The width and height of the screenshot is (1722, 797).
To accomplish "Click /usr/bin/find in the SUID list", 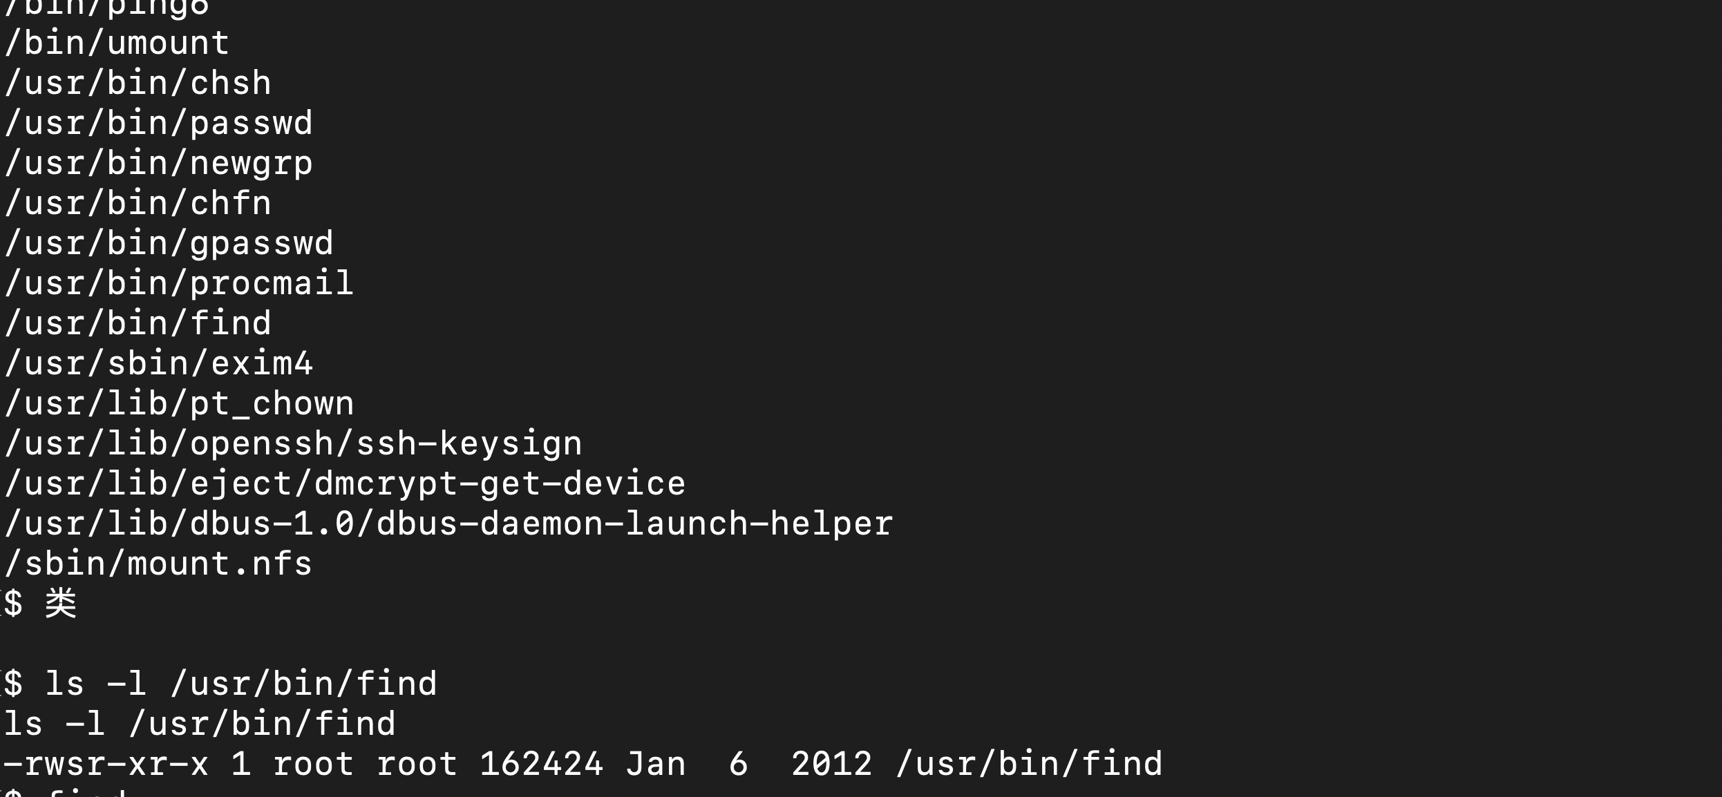I will 138,324.
